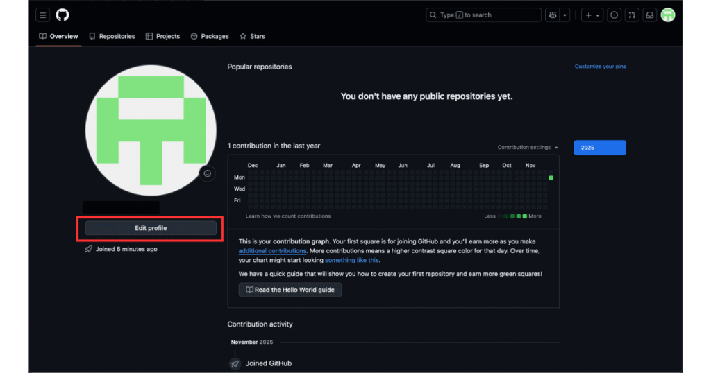The width and height of the screenshot is (711, 373).
Task: Follow the Customize your pins link
Action: pos(600,67)
